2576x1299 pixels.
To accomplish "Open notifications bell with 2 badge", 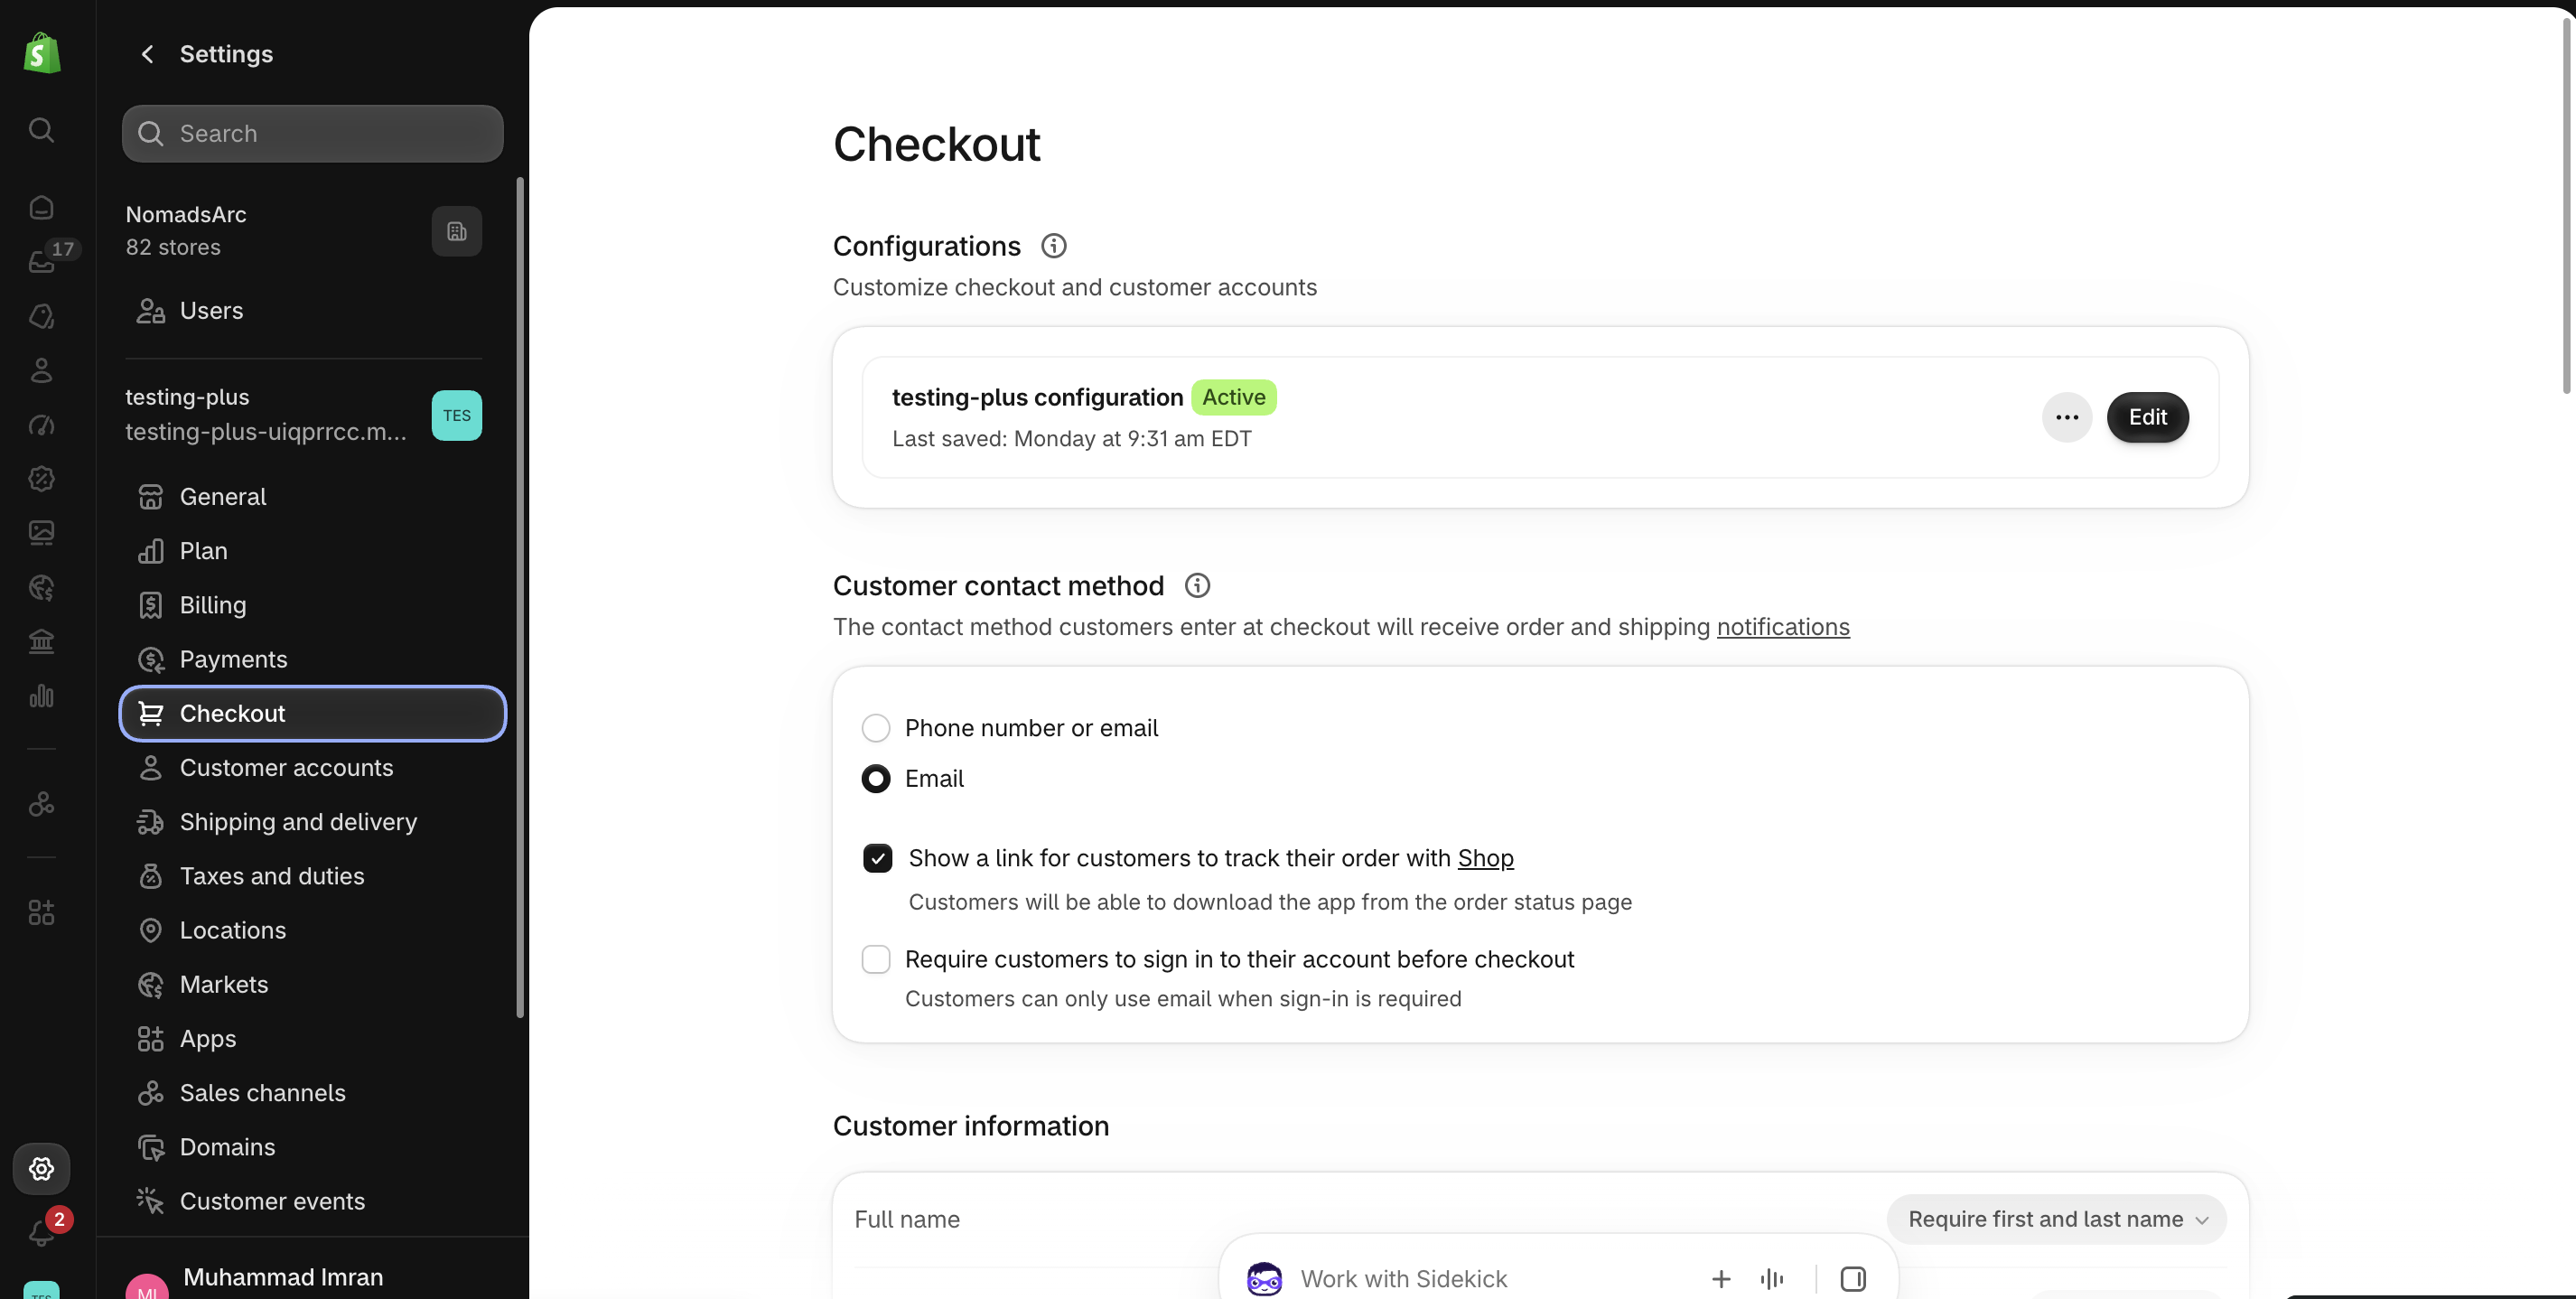I will (x=41, y=1233).
